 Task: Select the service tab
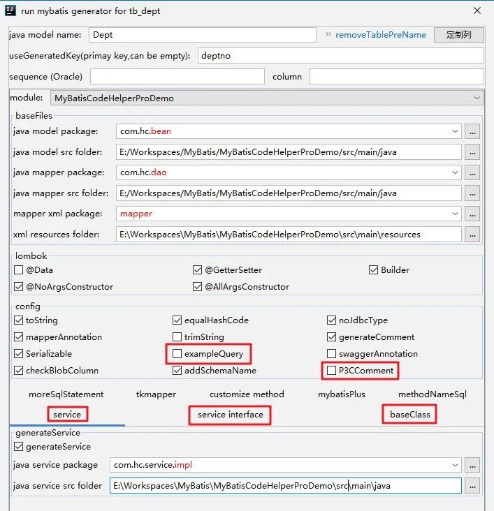(67, 415)
